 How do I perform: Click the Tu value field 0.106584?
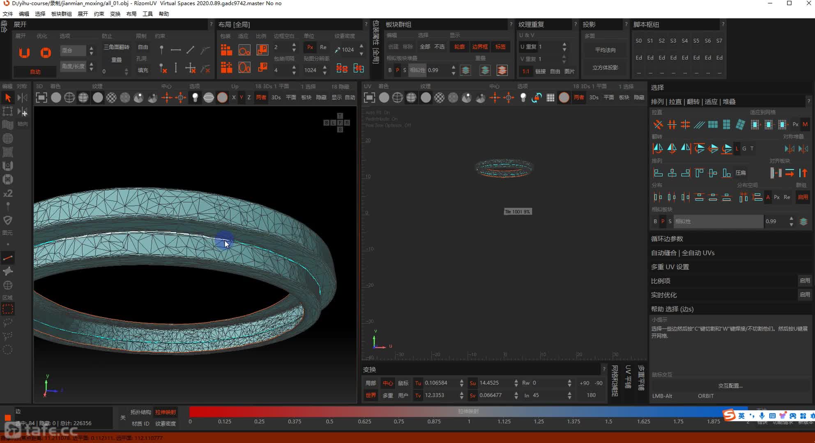tap(440, 383)
